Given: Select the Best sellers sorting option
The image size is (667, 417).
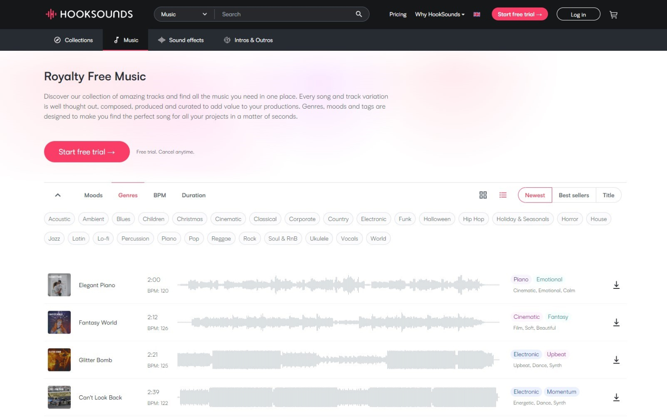Looking at the screenshot, I should tap(574, 195).
